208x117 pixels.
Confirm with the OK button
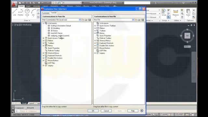tap(93, 111)
